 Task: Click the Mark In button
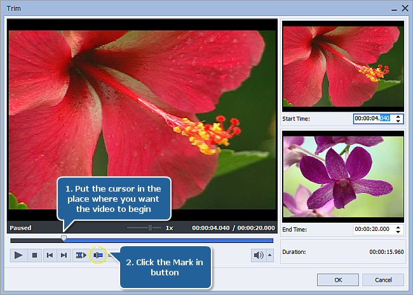point(98,255)
